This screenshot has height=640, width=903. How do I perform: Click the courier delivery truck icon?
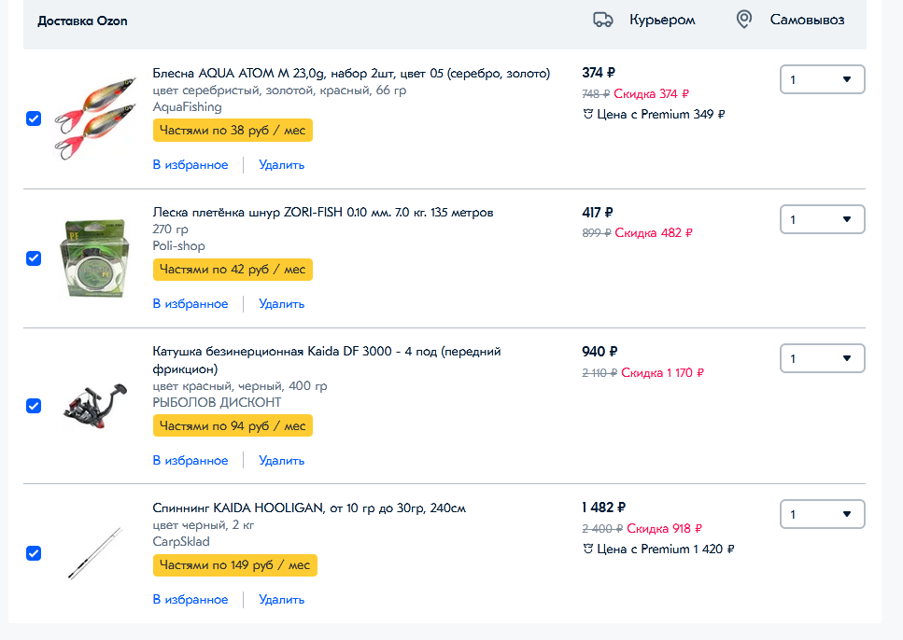coord(603,20)
